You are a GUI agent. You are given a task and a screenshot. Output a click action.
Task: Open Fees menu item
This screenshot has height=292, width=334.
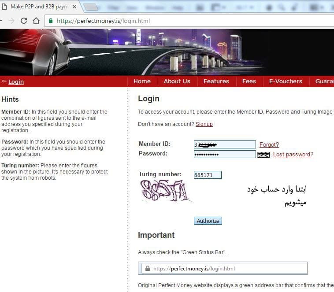tap(249, 81)
